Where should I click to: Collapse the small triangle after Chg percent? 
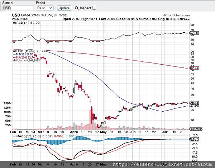click(188, 19)
